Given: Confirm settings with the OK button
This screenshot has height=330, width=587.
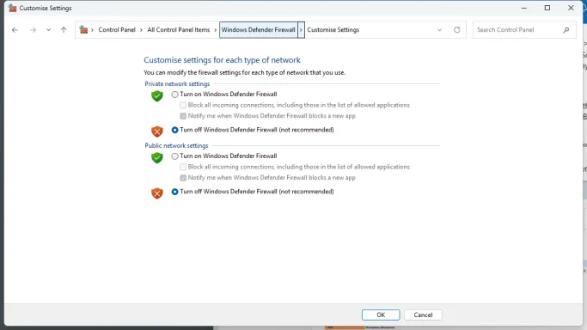Looking at the screenshot, I should pyautogui.click(x=381, y=315).
